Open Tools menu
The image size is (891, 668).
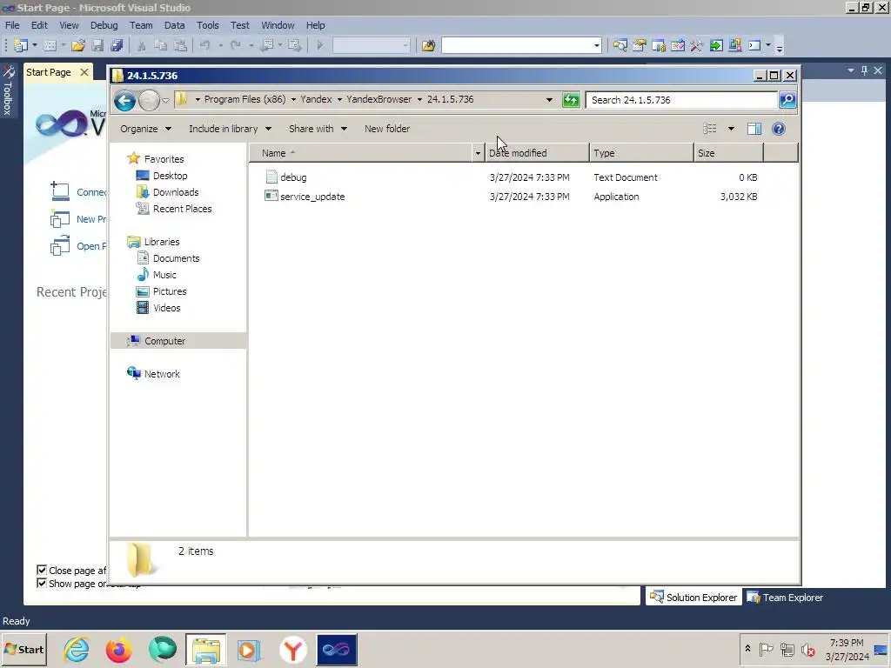point(207,25)
